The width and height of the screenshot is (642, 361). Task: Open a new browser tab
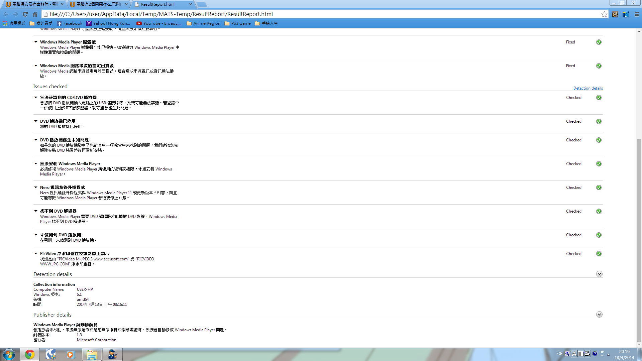[x=202, y=4]
